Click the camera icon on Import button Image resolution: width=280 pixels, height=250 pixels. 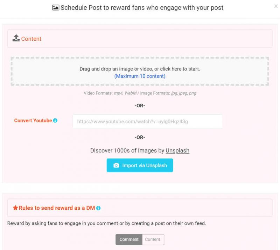[x=116, y=165]
